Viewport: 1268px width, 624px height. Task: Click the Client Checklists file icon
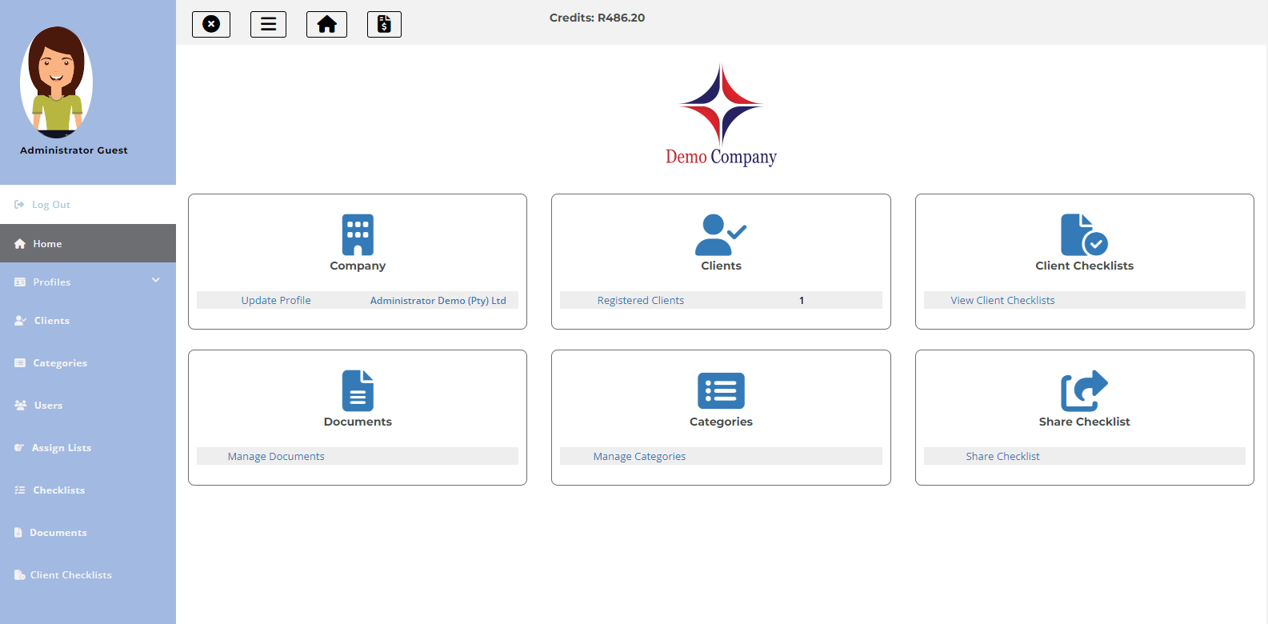point(1084,234)
